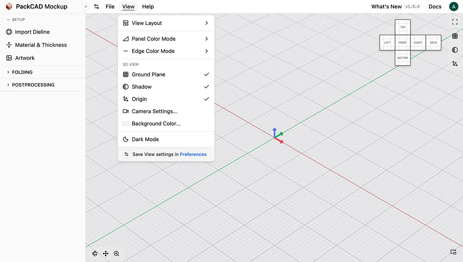The height and width of the screenshot is (262, 463).
Task: Expand Panel Color Mode arrow
Action: [207, 39]
